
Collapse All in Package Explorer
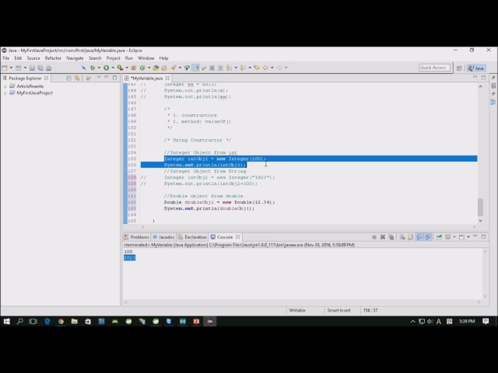pyautogui.click(x=69, y=78)
